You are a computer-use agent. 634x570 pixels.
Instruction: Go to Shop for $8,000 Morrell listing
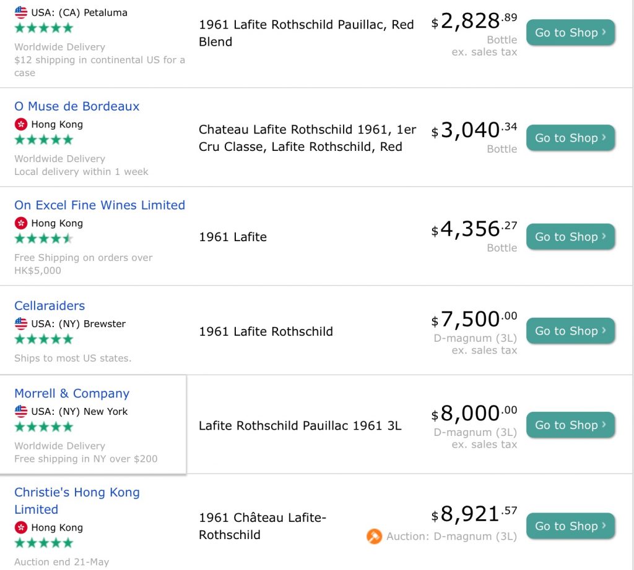(x=570, y=425)
